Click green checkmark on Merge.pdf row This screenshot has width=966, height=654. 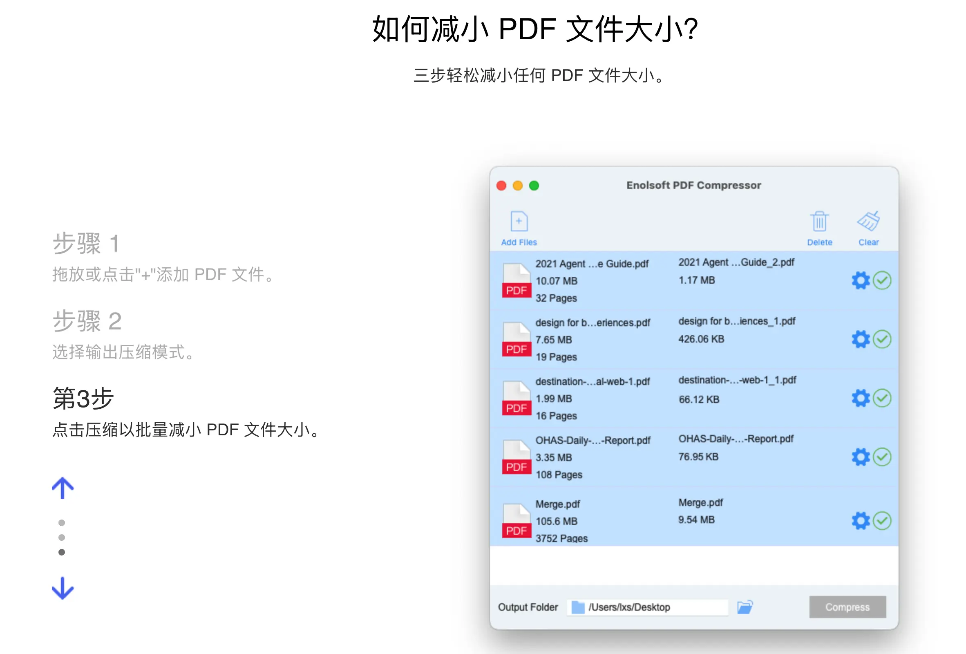click(x=882, y=520)
